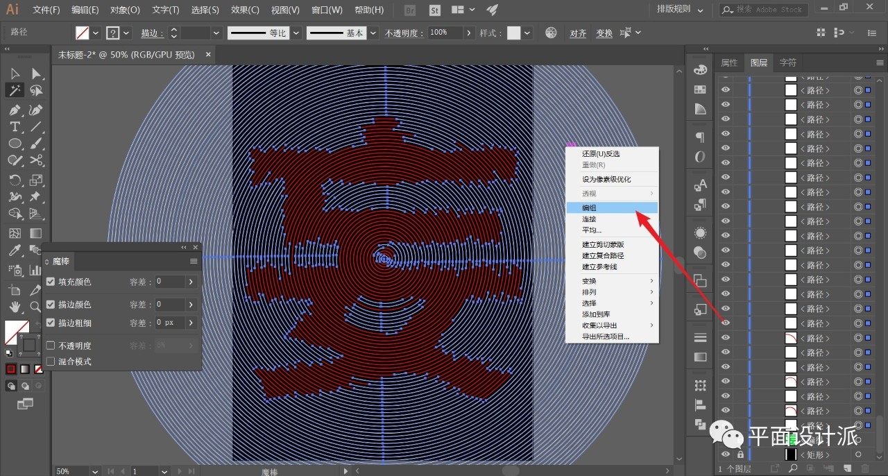Open the 效果(C) menu
The image size is (888, 476).
pos(245,10)
